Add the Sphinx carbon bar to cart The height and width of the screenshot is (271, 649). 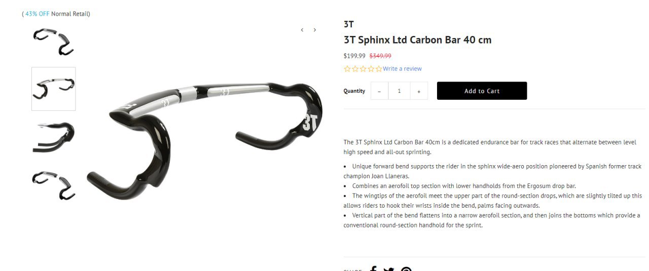click(482, 91)
